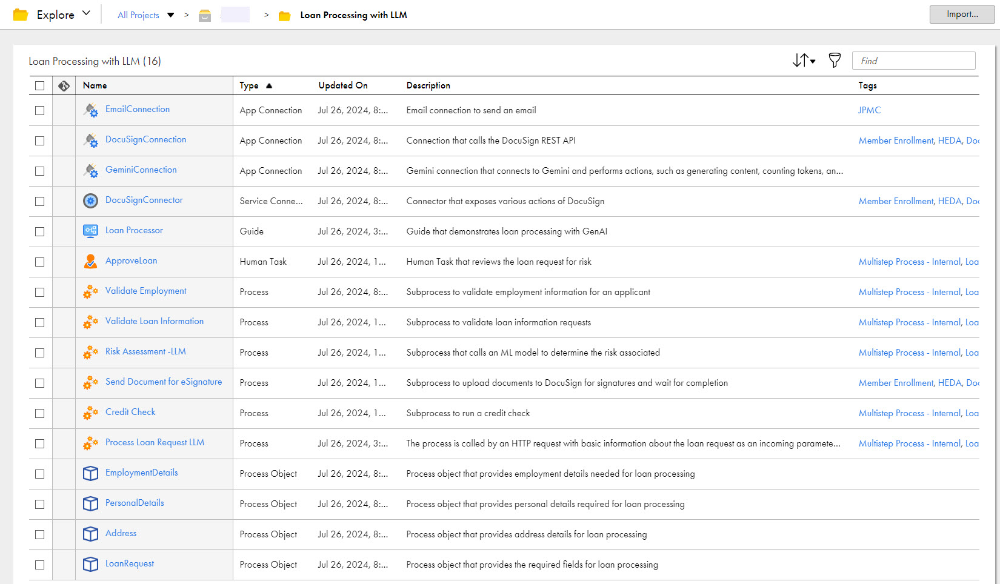
Task: Toggle the select-all checkbox in header
Action: 40,86
